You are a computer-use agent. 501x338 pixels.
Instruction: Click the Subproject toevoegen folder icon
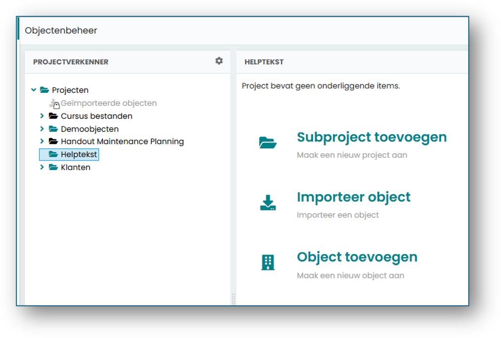268,142
